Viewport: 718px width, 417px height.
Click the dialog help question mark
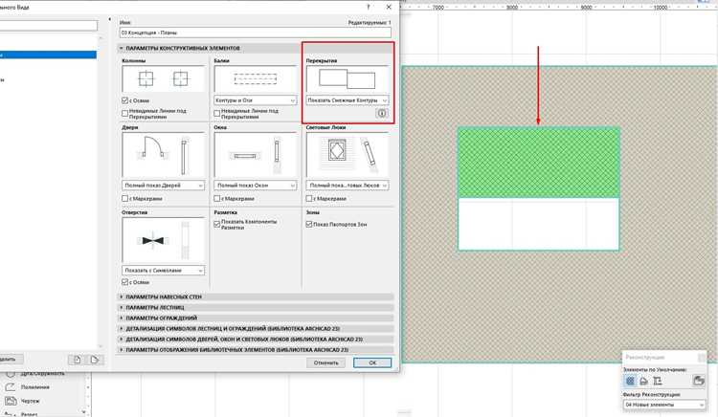[x=369, y=7]
